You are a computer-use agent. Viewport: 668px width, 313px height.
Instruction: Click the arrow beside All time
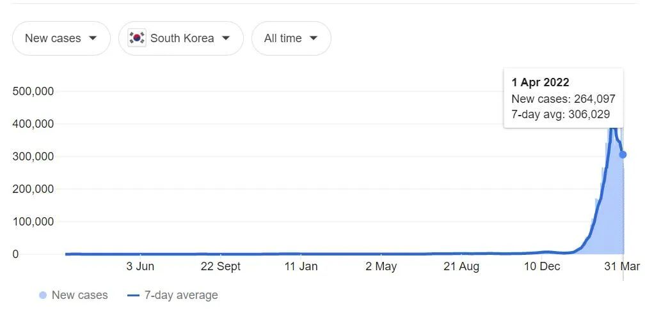click(x=314, y=38)
